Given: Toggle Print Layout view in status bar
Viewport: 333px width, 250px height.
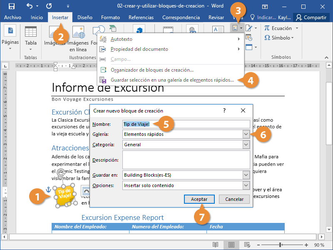Looking at the screenshot, I should coord(231,244).
